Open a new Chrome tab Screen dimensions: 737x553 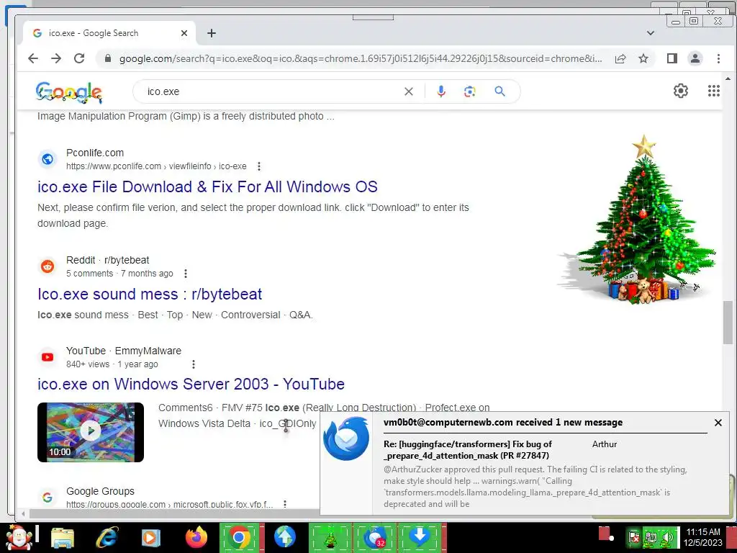(x=212, y=33)
